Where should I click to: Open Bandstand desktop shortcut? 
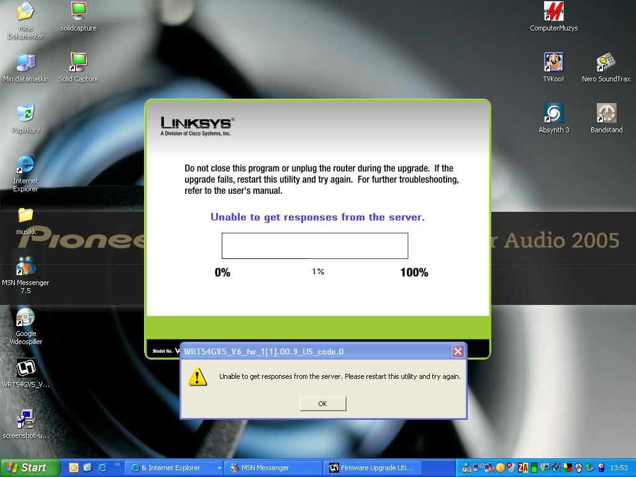point(606,119)
